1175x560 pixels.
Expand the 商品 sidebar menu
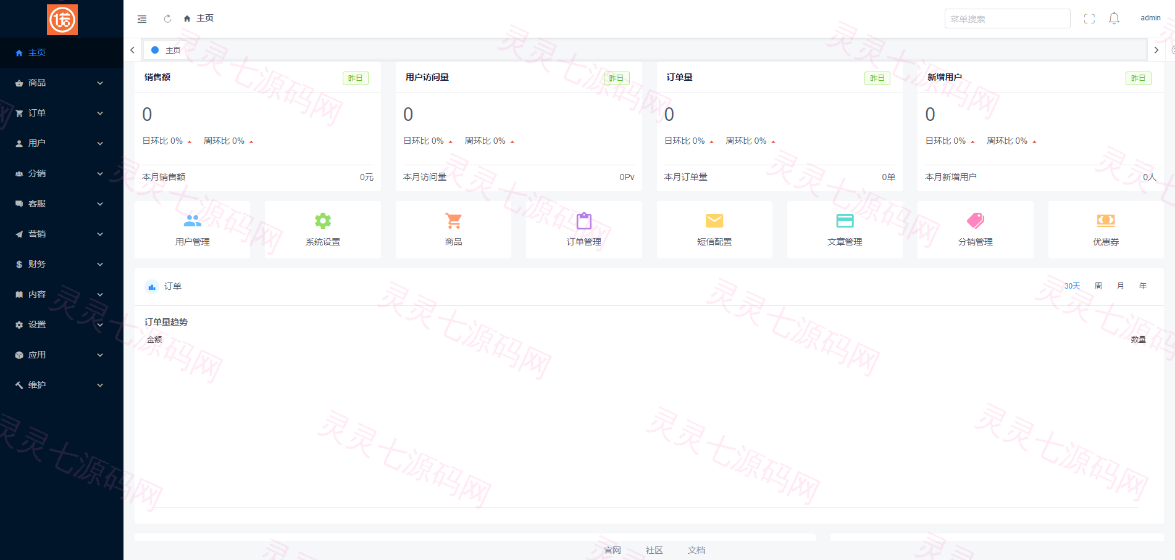(x=62, y=83)
